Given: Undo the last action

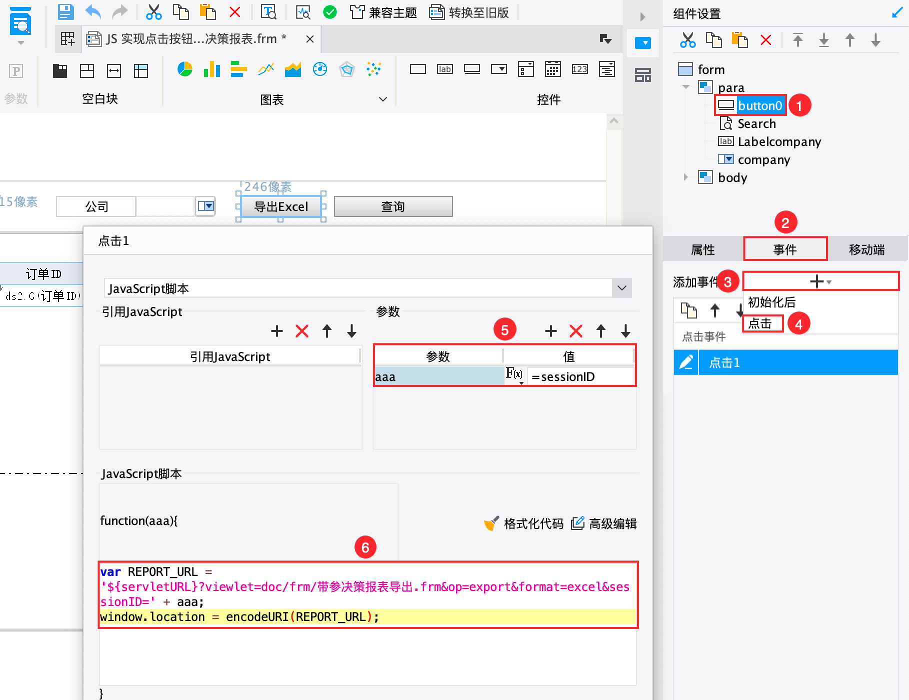Looking at the screenshot, I should tap(93, 11).
